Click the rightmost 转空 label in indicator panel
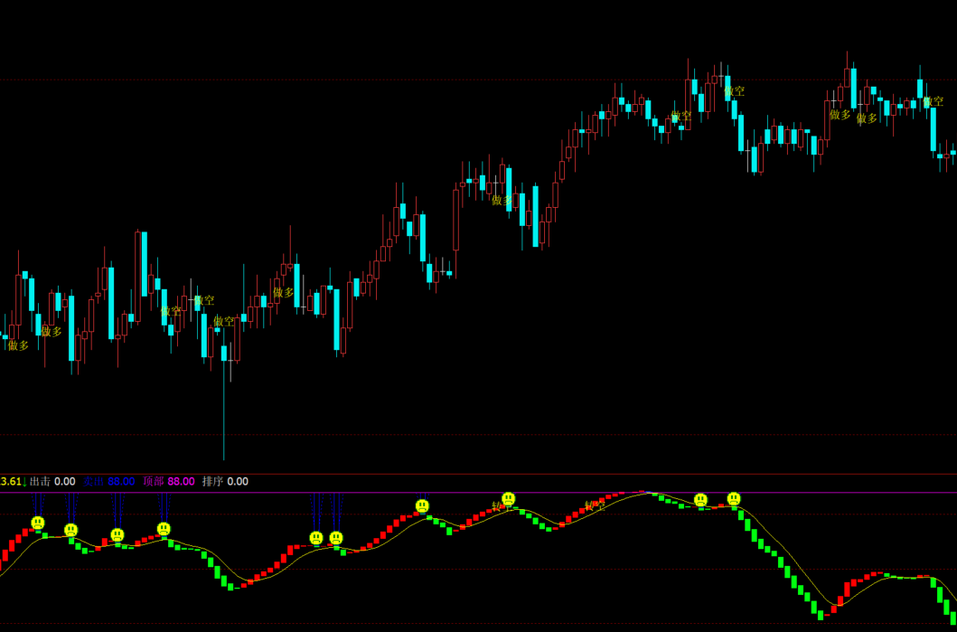957x632 pixels. [595, 505]
